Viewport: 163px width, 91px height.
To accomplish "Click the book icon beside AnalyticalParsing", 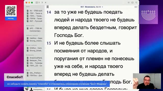I will click(28, 58).
